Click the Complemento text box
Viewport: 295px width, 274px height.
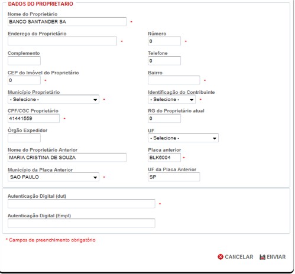(x=24, y=61)
